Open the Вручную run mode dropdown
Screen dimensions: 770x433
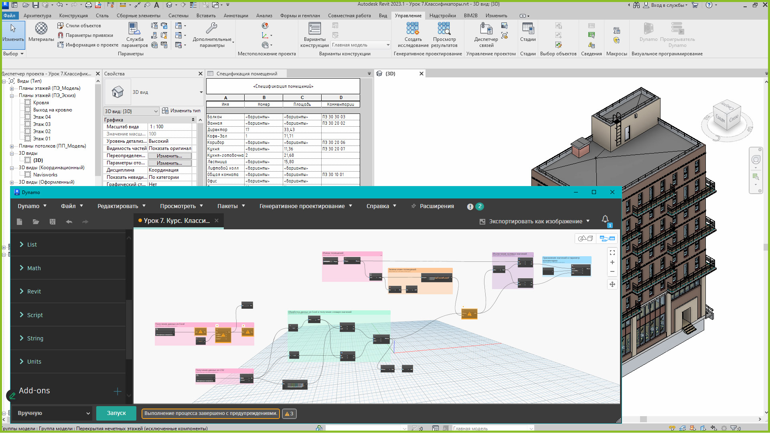tap(53, 413)
